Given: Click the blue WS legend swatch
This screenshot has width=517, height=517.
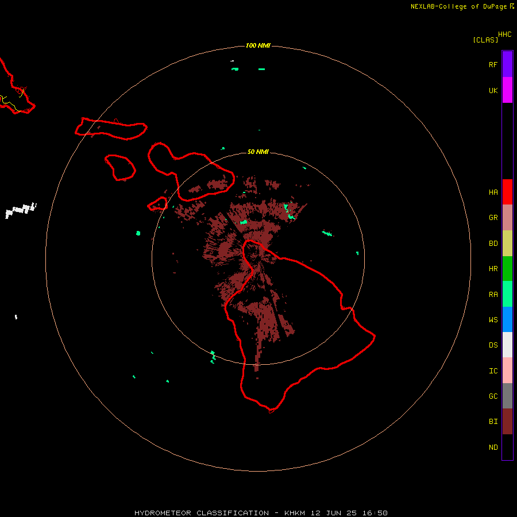Looking at the screenshot, I should click(x=507, y=319).
